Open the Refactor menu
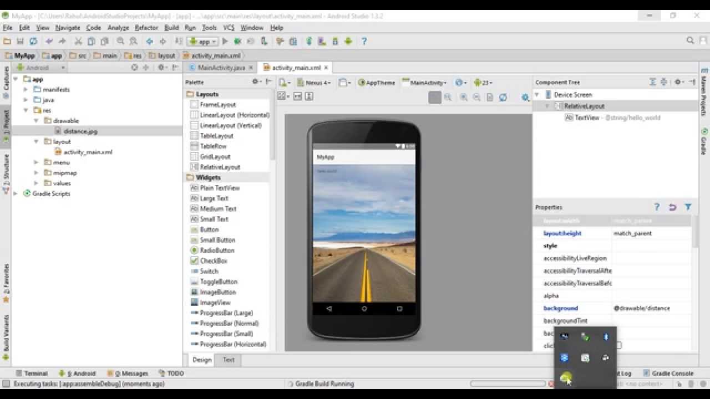Image resolution: width=710 pixels, height=399 pixels. pyautogui.click(x=146, y=27)
